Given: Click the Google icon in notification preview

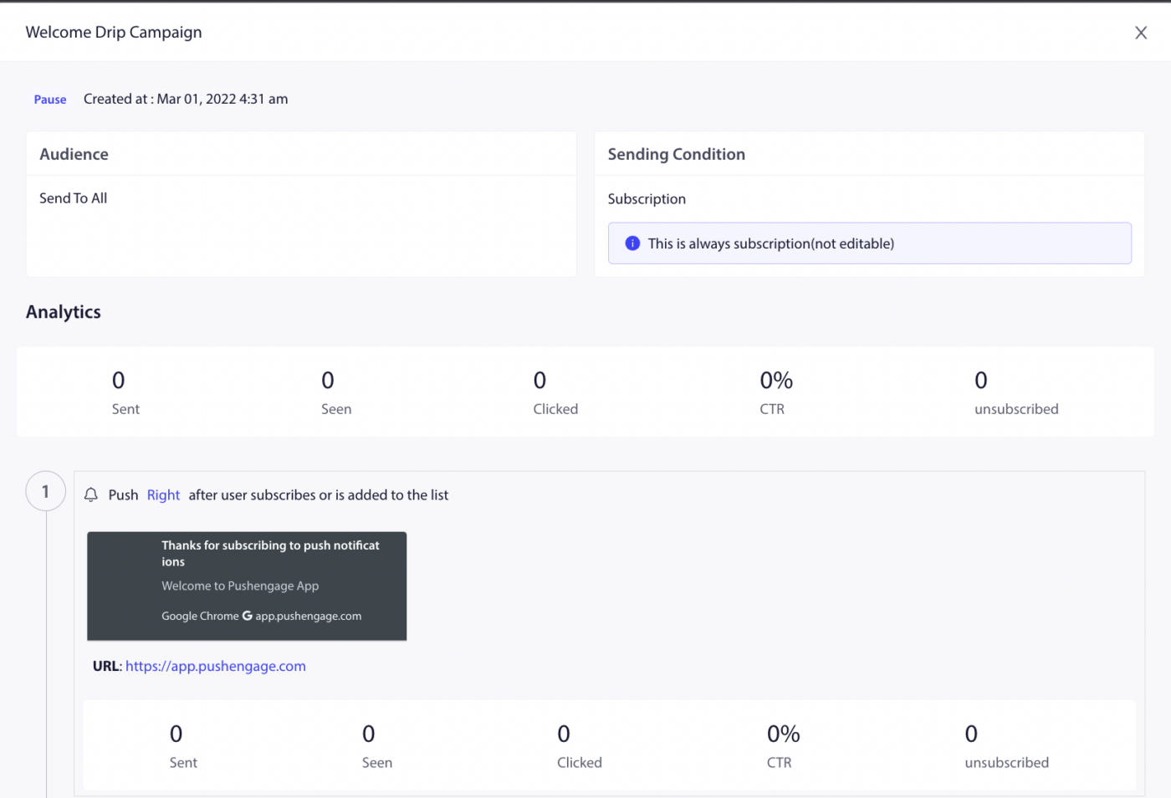Looking at the screenshot, I should pyautogui.click(x=247, y=616).
